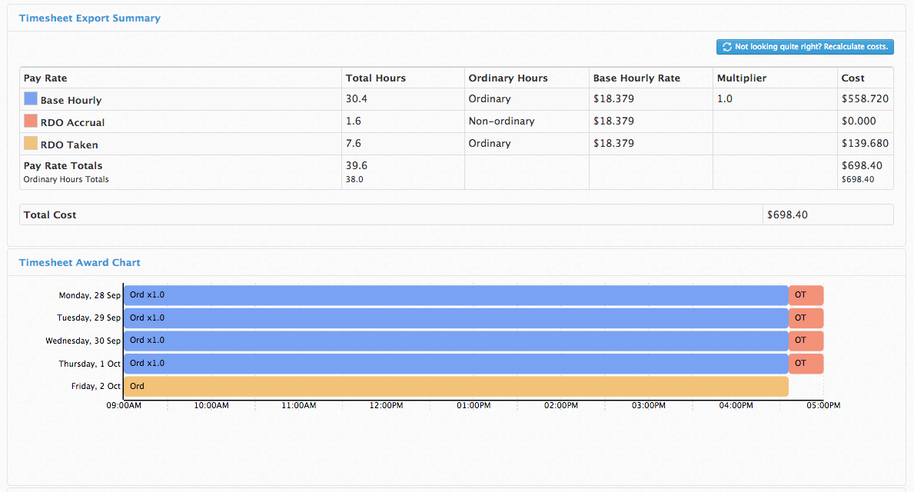Click the refresh icon on the Recalculate costs button

pyautogui.click(x=727, y=47)
